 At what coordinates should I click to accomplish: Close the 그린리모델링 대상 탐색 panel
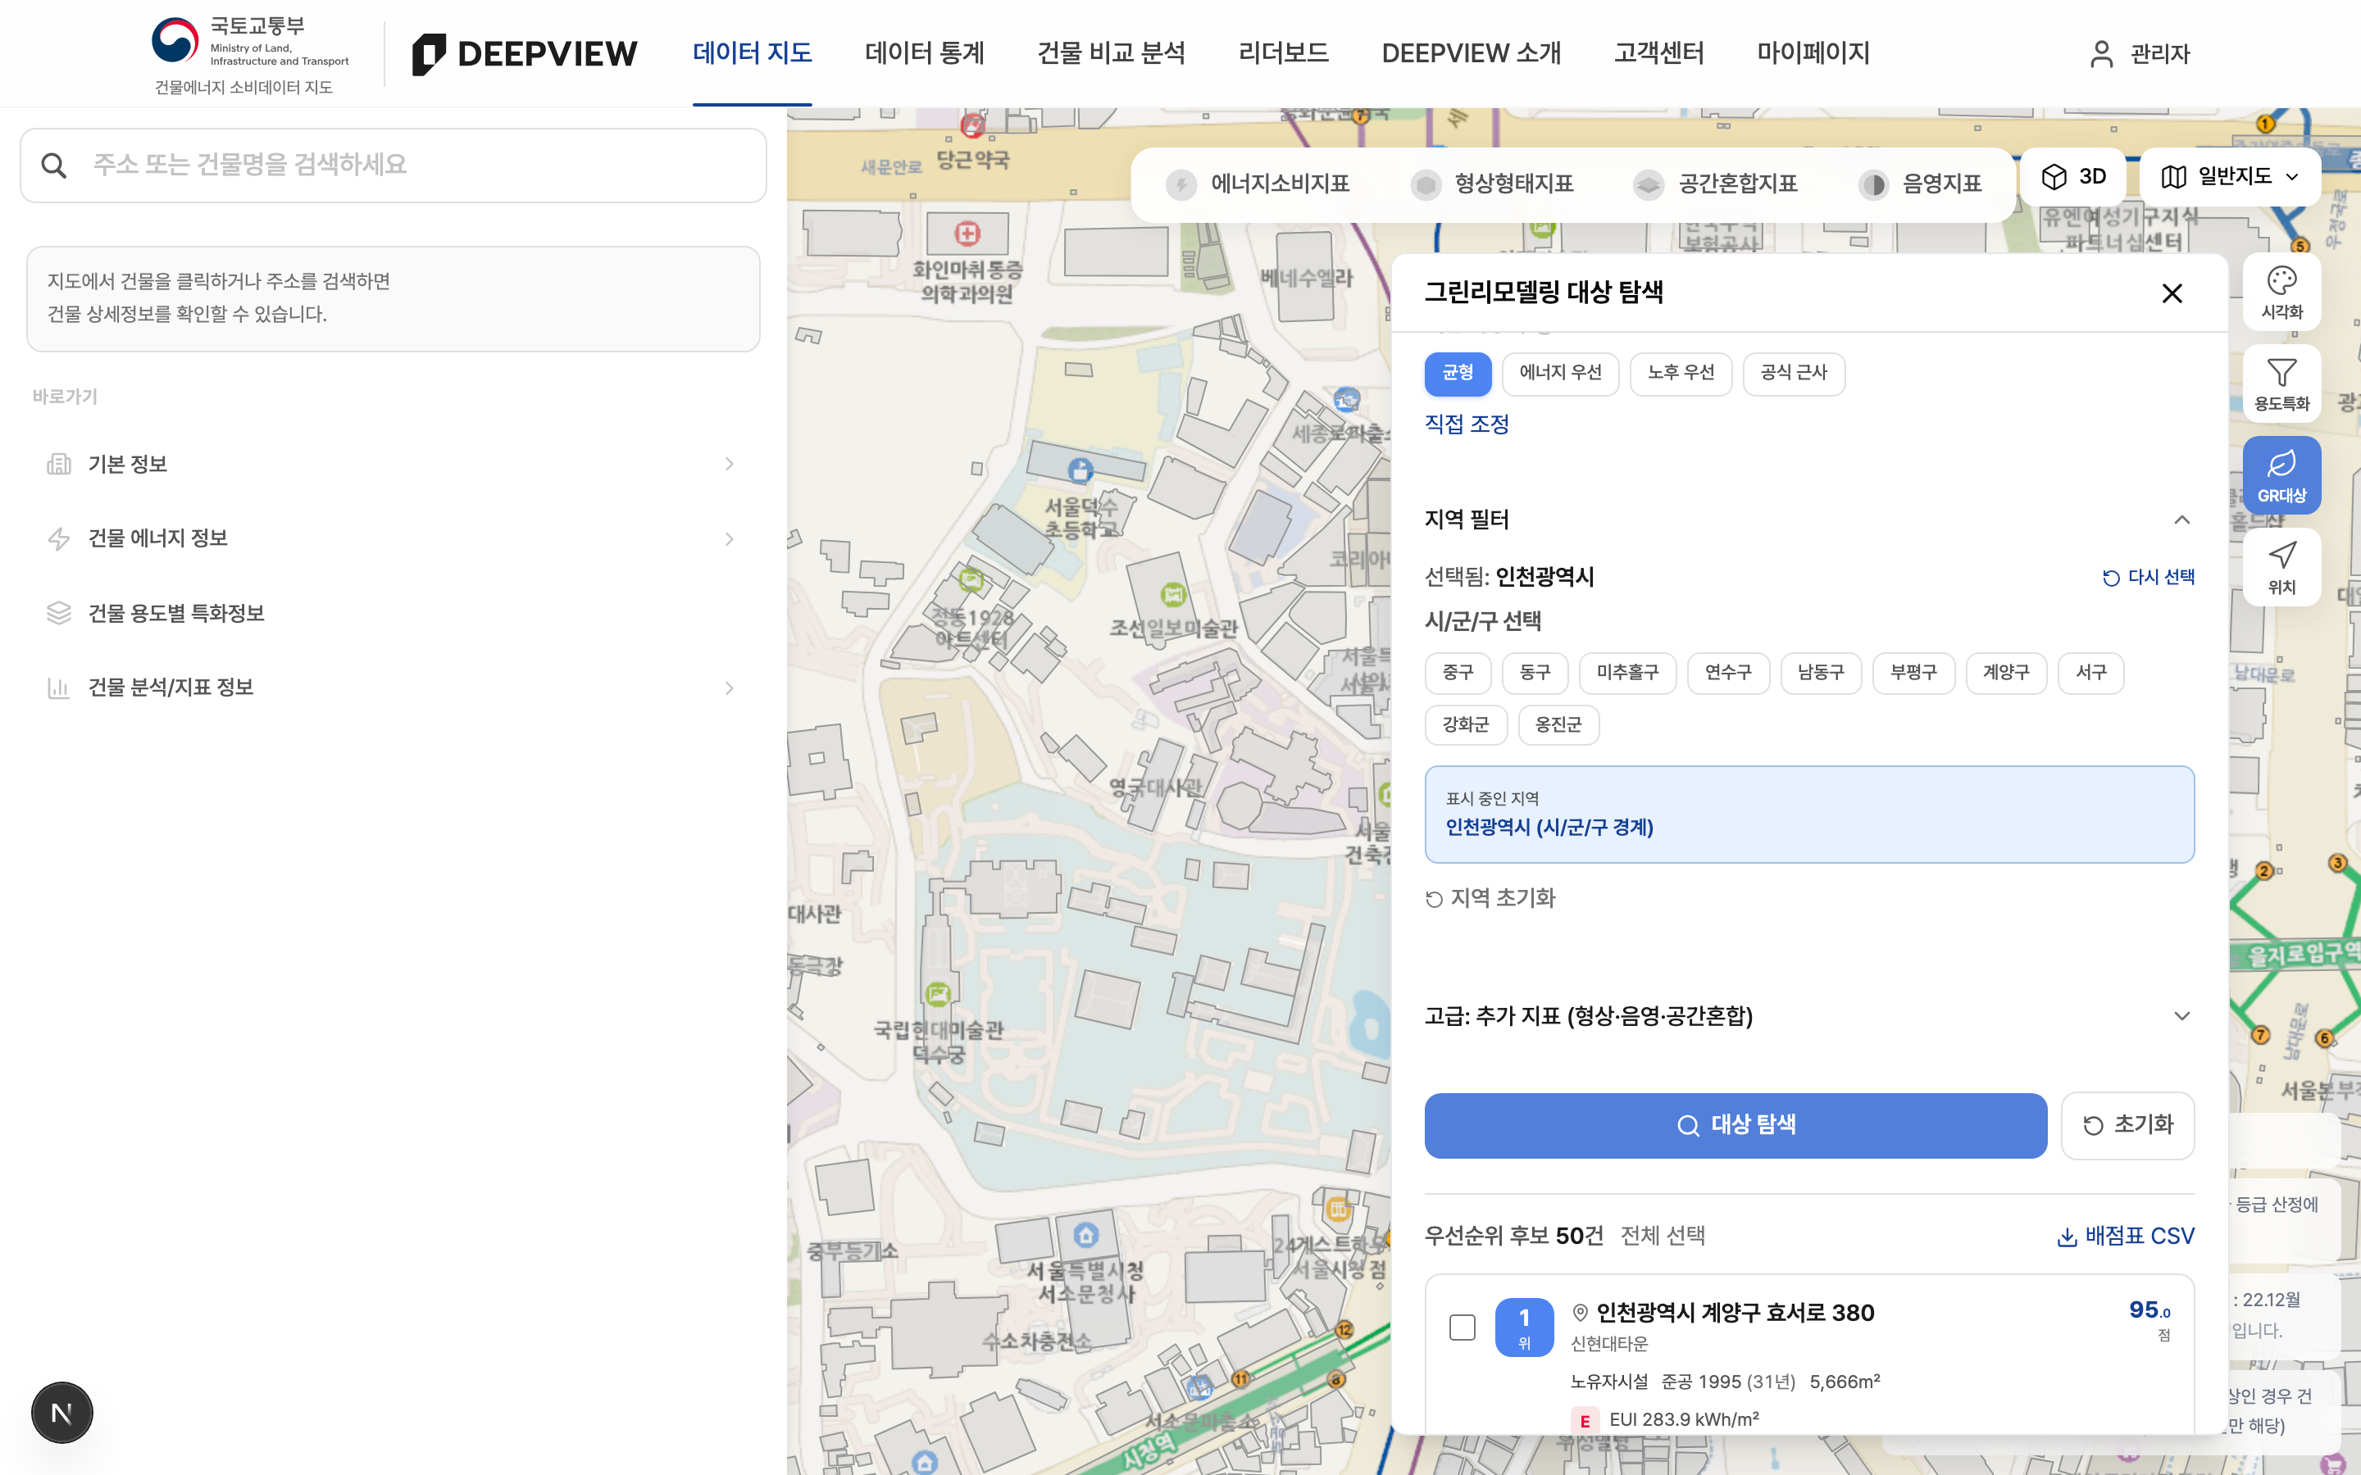[x=2172, y=293]
